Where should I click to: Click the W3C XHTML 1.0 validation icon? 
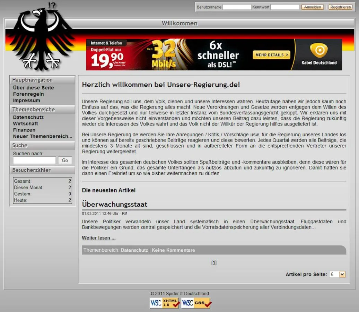(164, 302)
